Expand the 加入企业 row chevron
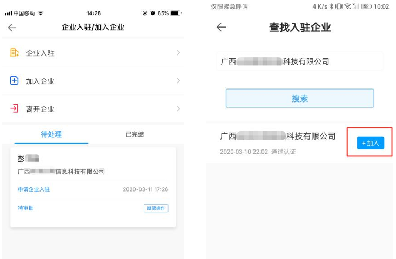Image resolution: width=396 pixels, height=259 pixels. click(x=178, y=81)
